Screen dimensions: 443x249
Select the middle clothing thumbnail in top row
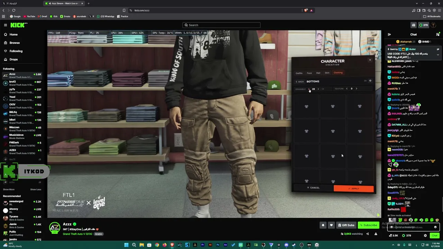(x=333, y=107)
